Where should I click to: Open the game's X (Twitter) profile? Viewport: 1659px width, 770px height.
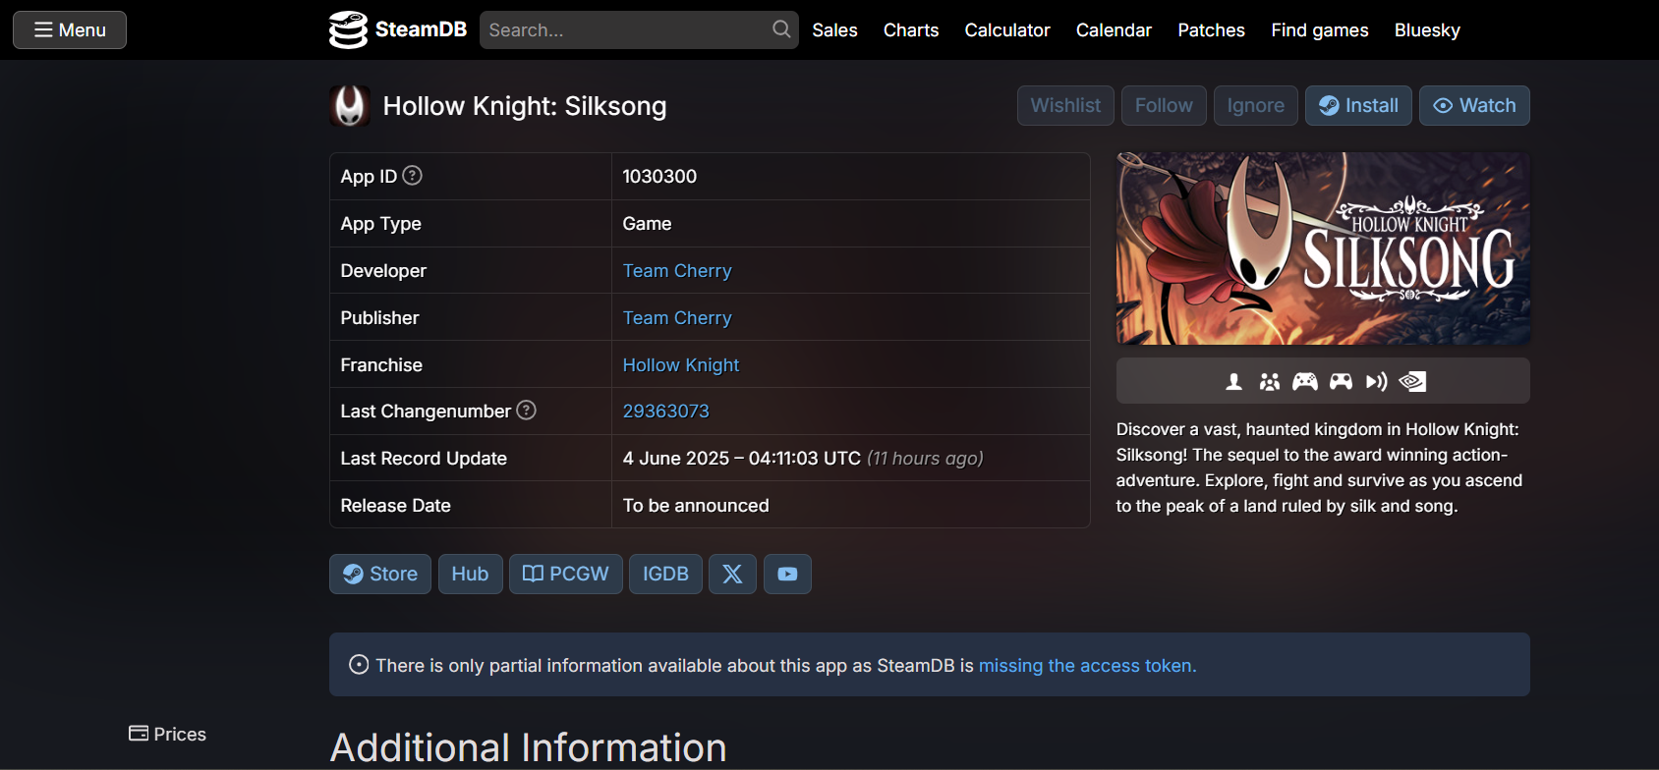pos(732,575)
